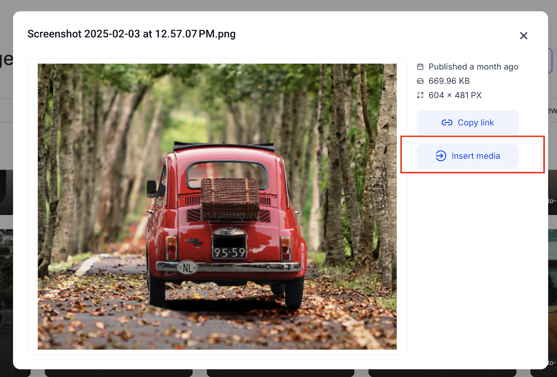Click the 669.96 KB file size text

(449, 81)
